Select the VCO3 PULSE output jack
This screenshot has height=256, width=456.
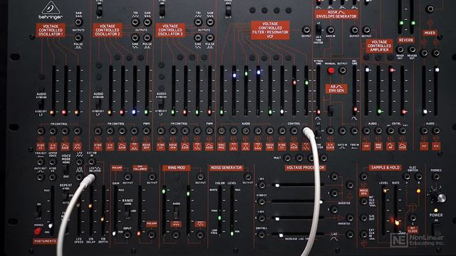point(210,38)
